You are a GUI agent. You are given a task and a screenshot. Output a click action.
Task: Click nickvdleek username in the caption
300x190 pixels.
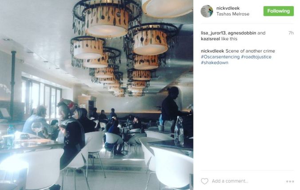[x=213, y=51]
